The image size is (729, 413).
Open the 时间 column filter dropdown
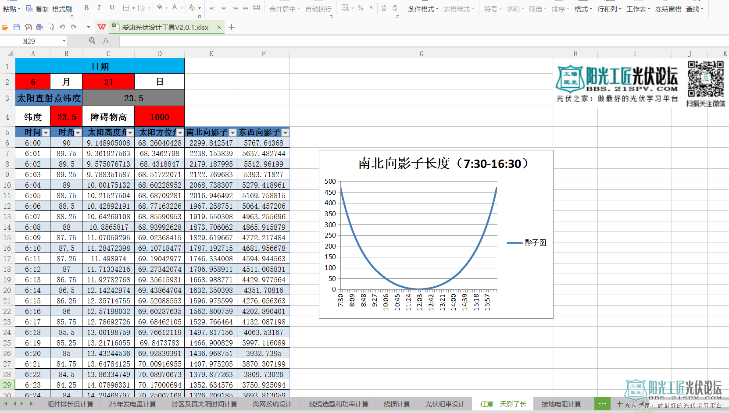pos(46,132)
